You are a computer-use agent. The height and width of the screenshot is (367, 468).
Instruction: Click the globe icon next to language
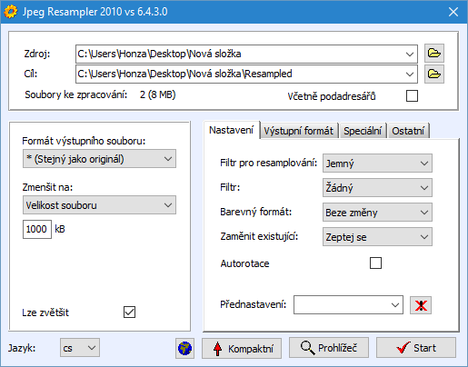[184, 348]
